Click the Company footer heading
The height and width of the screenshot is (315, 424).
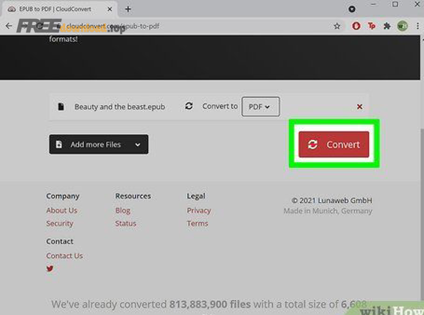tap(63, 196)
